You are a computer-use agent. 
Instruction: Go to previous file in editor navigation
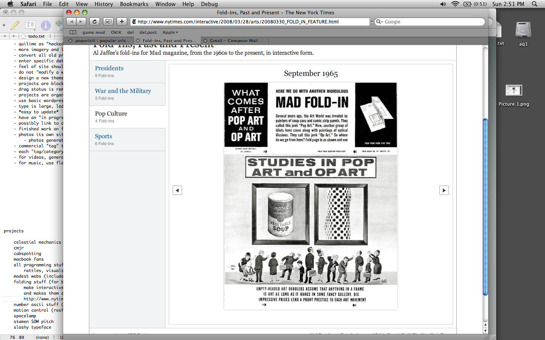pyautogui.click(x=5, y=36)
